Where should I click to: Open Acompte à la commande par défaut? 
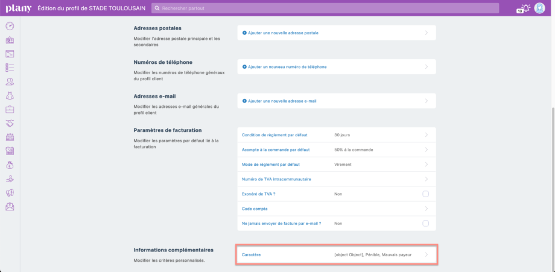(276, 150)
